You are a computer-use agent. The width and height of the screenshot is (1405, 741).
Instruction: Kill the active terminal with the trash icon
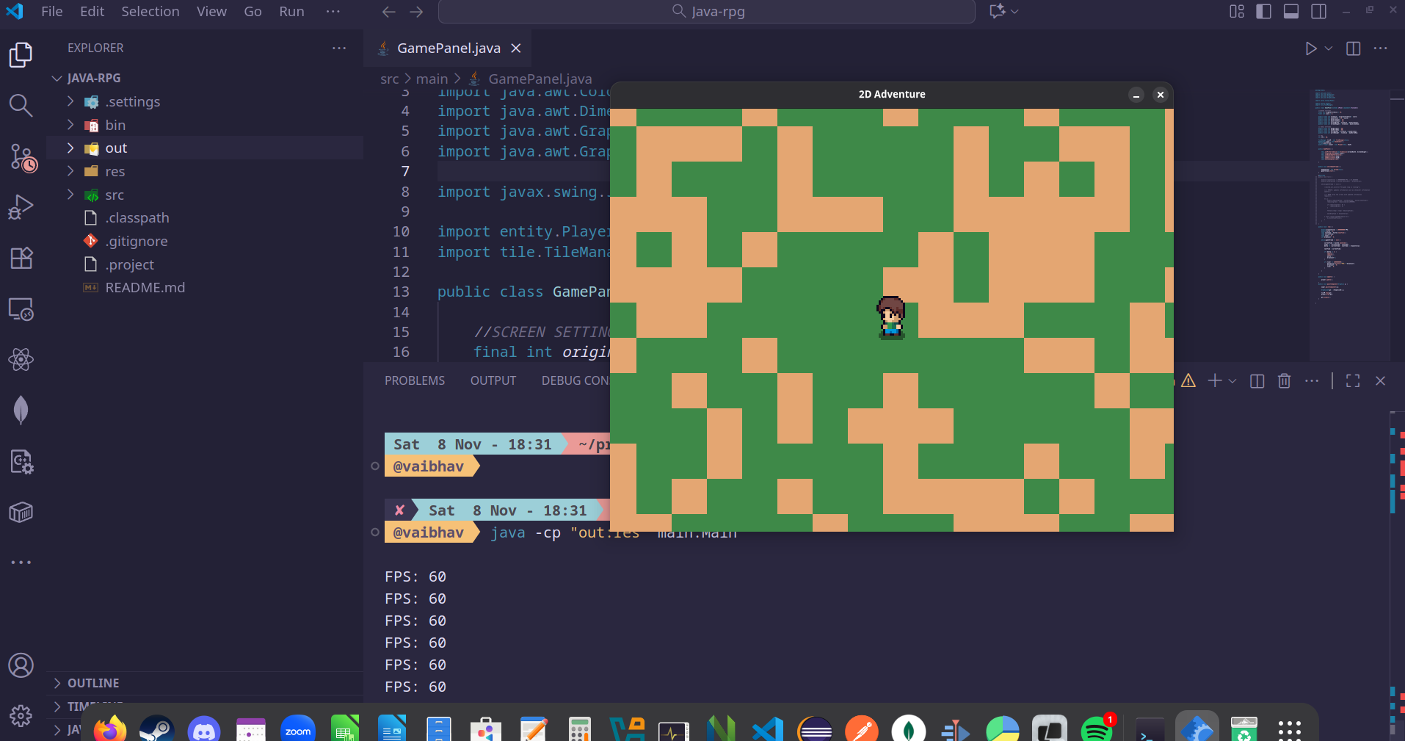tap(1285, 380)
